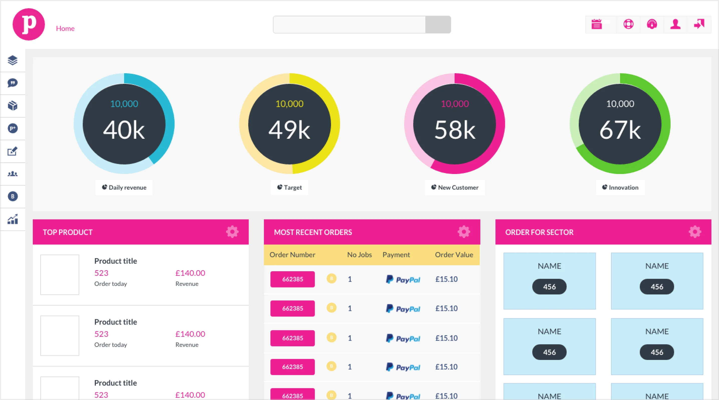Open the second product thumbnail

pyautogui.click(x=60, y=335)
